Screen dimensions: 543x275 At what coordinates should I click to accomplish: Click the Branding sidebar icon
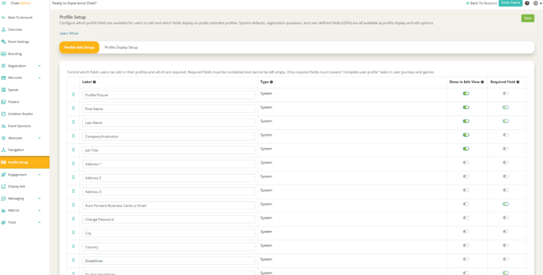(4, 53)
